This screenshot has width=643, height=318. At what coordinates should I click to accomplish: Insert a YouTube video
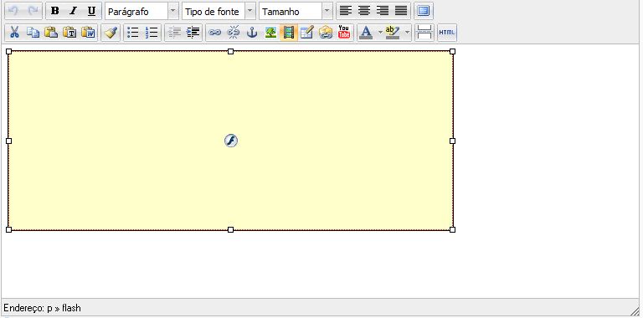coord(343,33)
